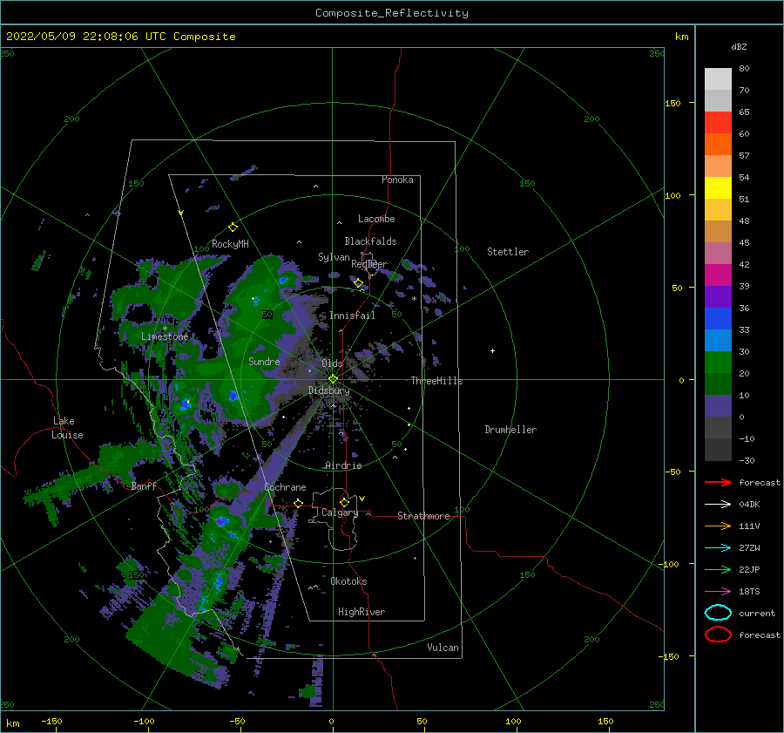This screenshot has width=784, height=733.
Task: Click the Calgary city label
Action: [340, 512]
